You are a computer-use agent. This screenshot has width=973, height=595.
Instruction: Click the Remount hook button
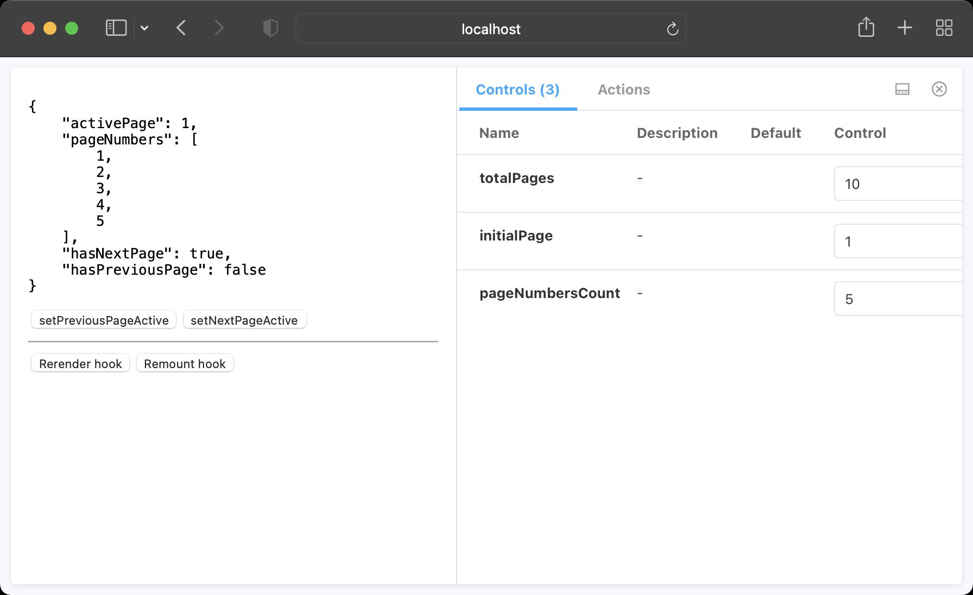[185, 363]
